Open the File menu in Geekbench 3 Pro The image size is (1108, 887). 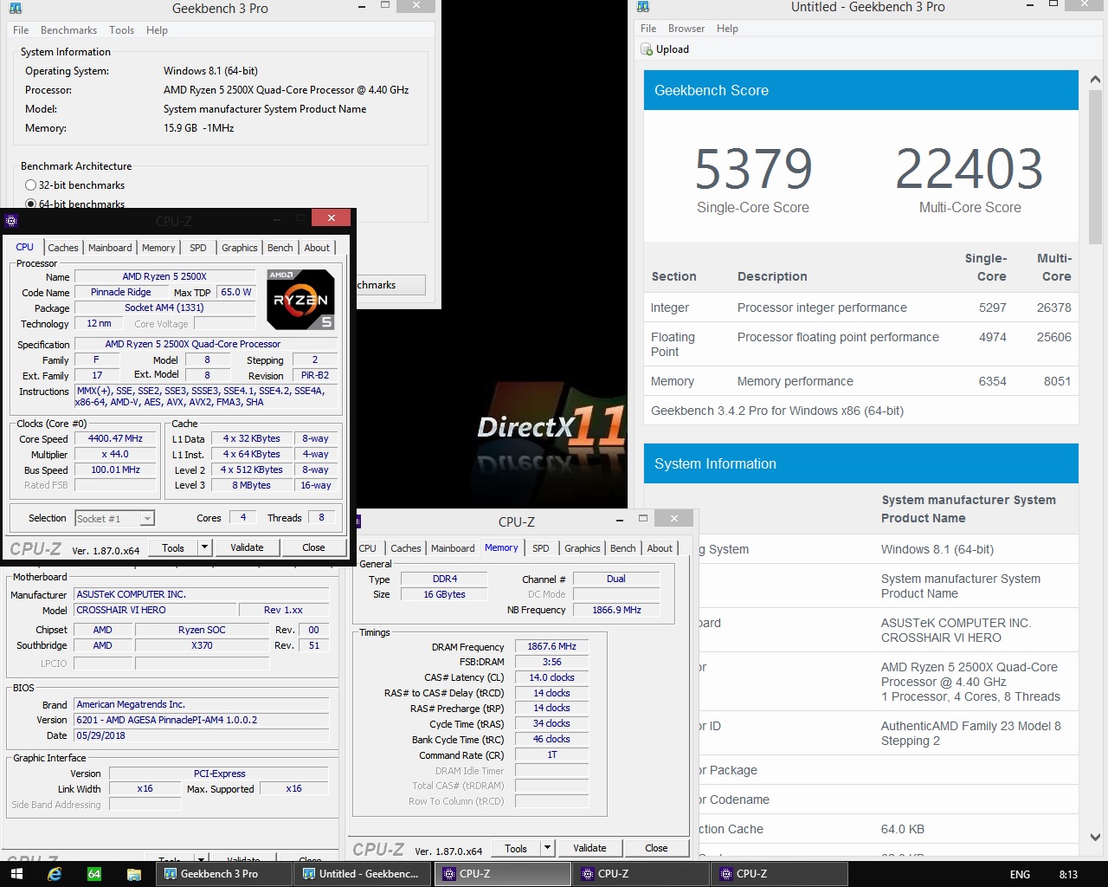21,30
